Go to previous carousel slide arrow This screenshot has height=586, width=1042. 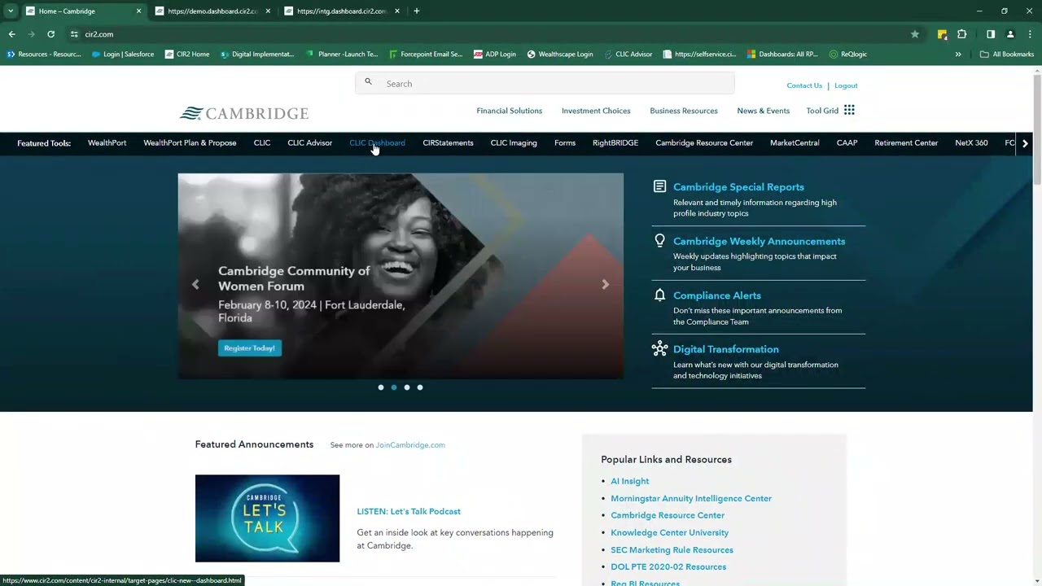(195, 284)
